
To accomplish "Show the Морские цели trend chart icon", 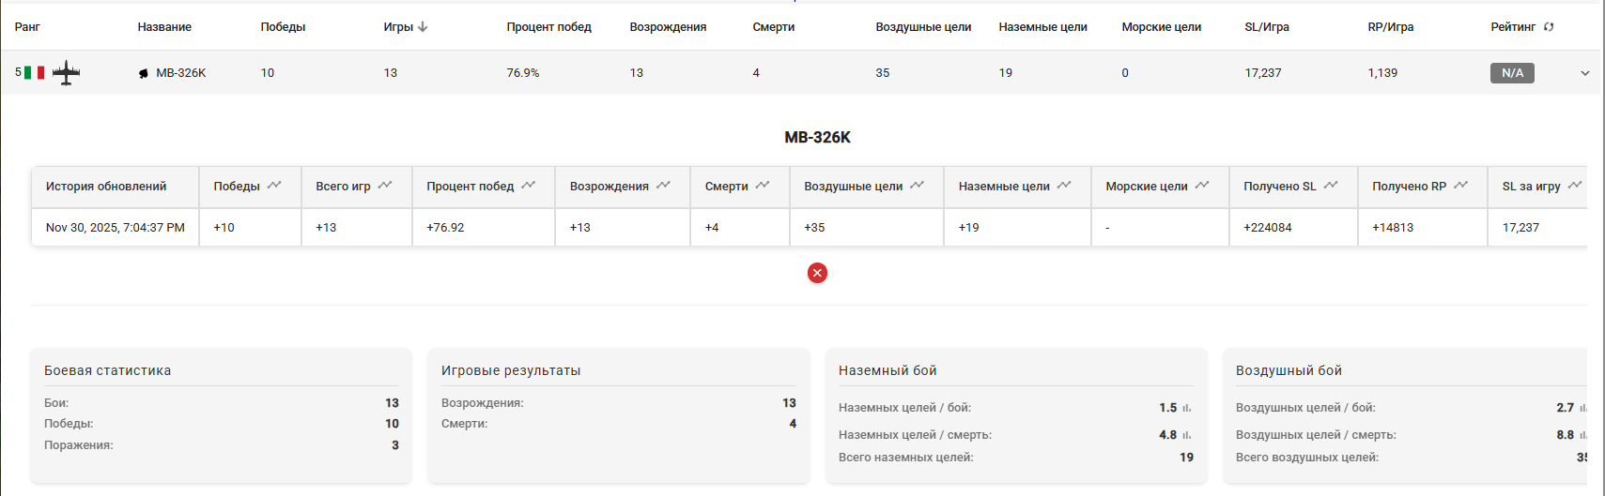I will click(x=1202, y=186).
